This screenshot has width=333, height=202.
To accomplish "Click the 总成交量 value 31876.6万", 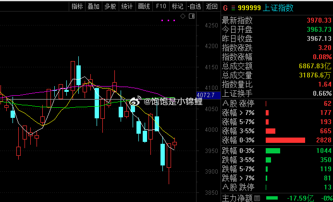I will [x=315, y=76].
